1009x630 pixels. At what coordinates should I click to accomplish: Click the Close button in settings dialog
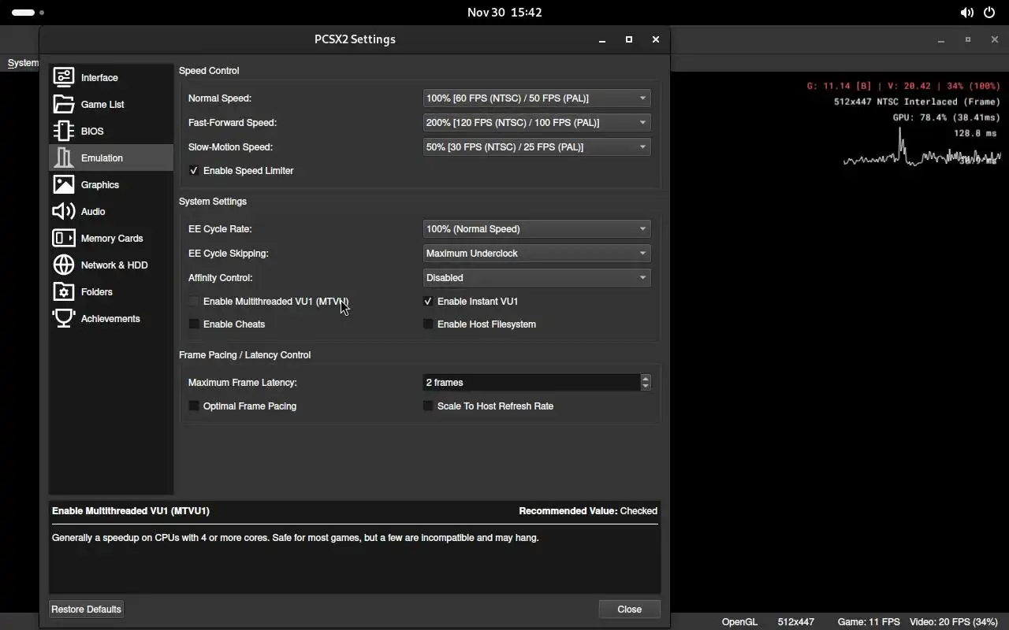point(629,609)
